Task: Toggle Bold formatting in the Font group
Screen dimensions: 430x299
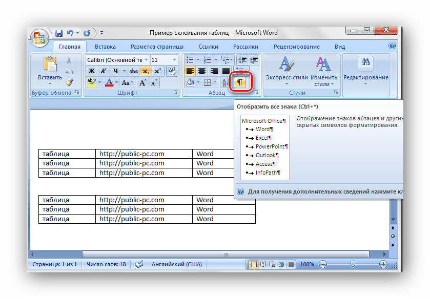Action: point(92,71)
